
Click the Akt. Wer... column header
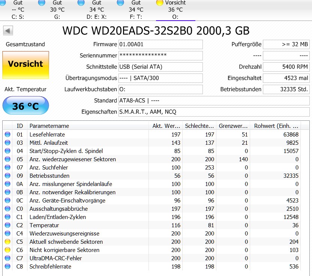click(x=165, y=126)
